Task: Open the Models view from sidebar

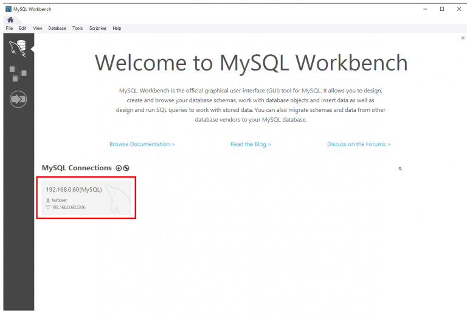Action: click(x=18, y=74)
